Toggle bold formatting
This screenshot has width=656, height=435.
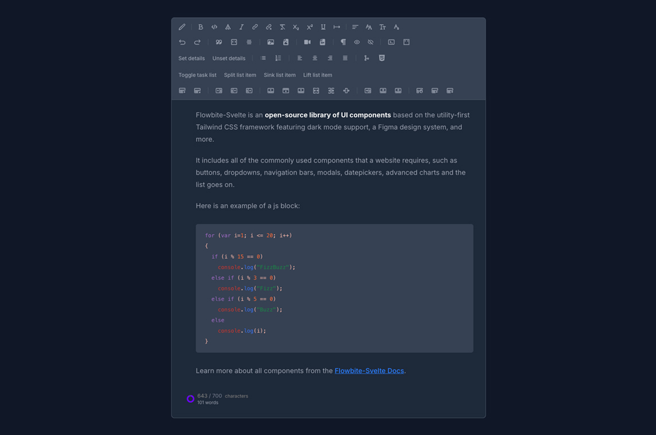200,27
